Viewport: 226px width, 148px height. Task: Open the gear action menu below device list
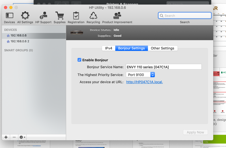click(22, 137)
